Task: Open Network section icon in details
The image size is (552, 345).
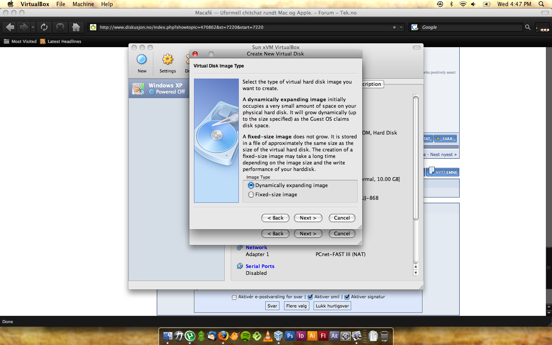Action: (240, 247)
